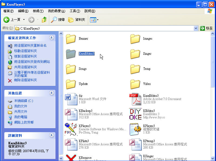Click 移動這個資料夾 link
The image size is (216, 161).
coord(25,51)
